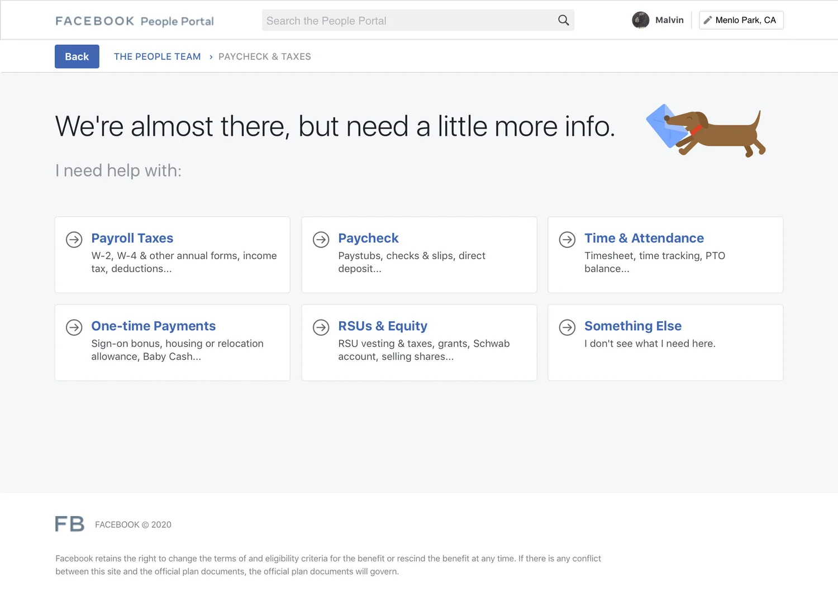Click the arrow icon beside Something Else
The image size is (838, 601).
click(x=568, y=327)
